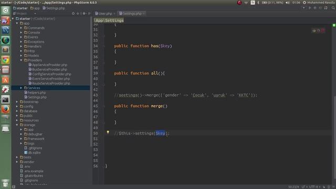
Task: Click Hide icon of Project panel
Action: pos(90,14)
